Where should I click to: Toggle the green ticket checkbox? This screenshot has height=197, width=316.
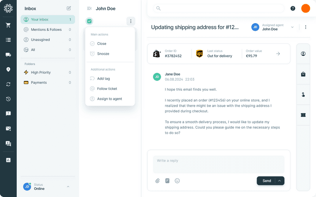coord(89,21)
